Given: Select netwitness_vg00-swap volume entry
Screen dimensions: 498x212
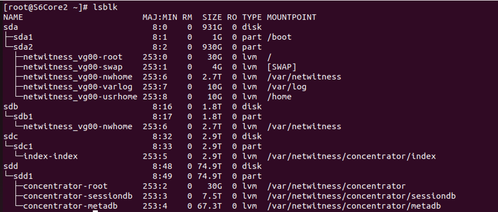Looking at the screenshot, I should click(x=73, y=67).
